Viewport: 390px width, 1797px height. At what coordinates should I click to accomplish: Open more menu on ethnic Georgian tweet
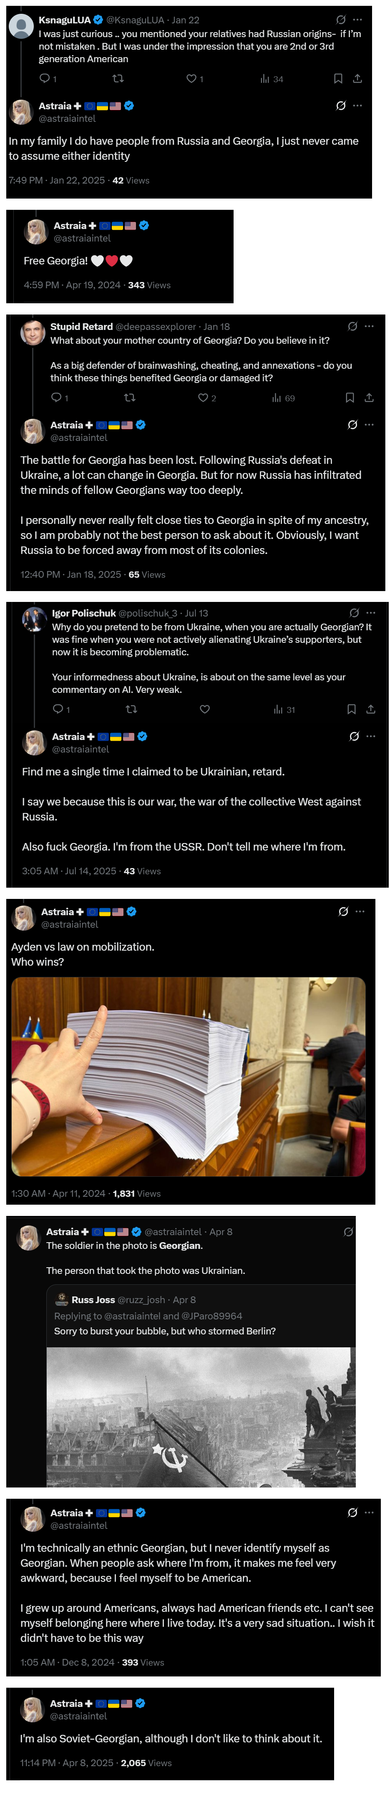click(x=369, y=1513)
